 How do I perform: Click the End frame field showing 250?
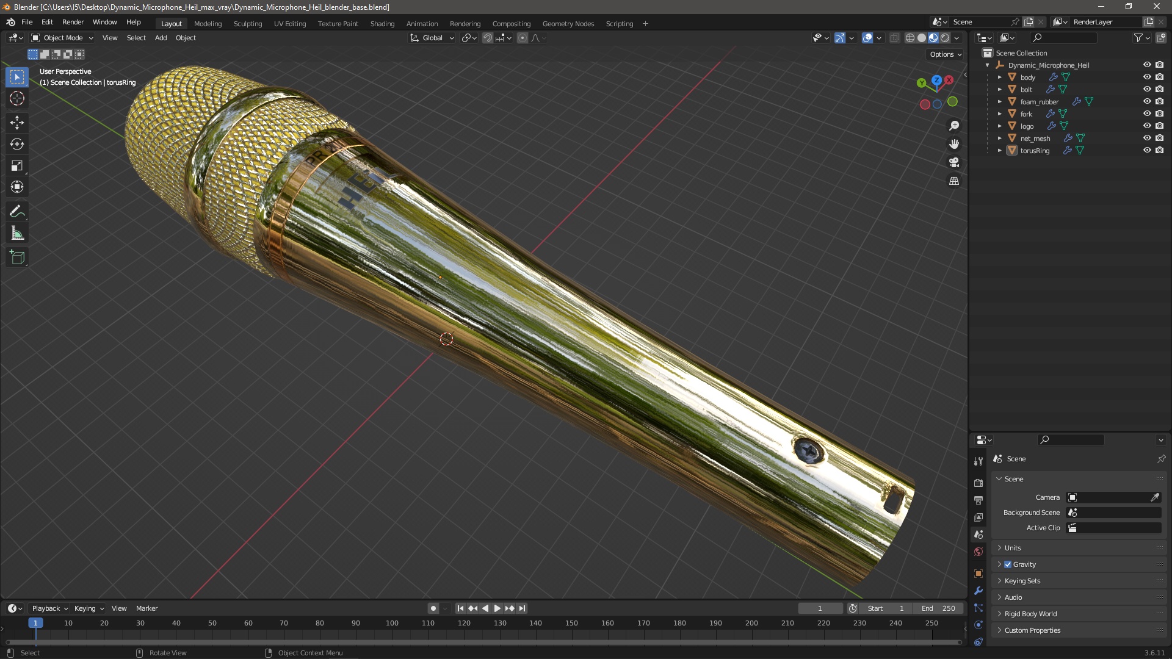pos(938,608)
